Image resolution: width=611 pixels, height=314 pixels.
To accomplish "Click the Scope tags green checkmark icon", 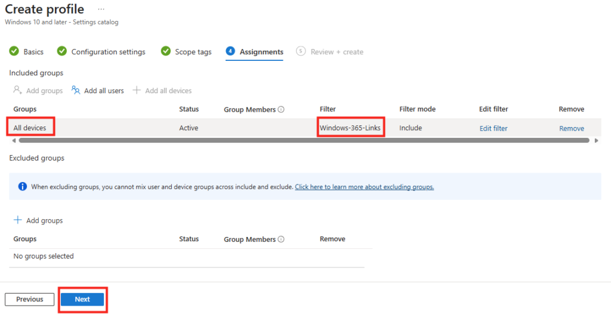I will [x=166, y=51].
